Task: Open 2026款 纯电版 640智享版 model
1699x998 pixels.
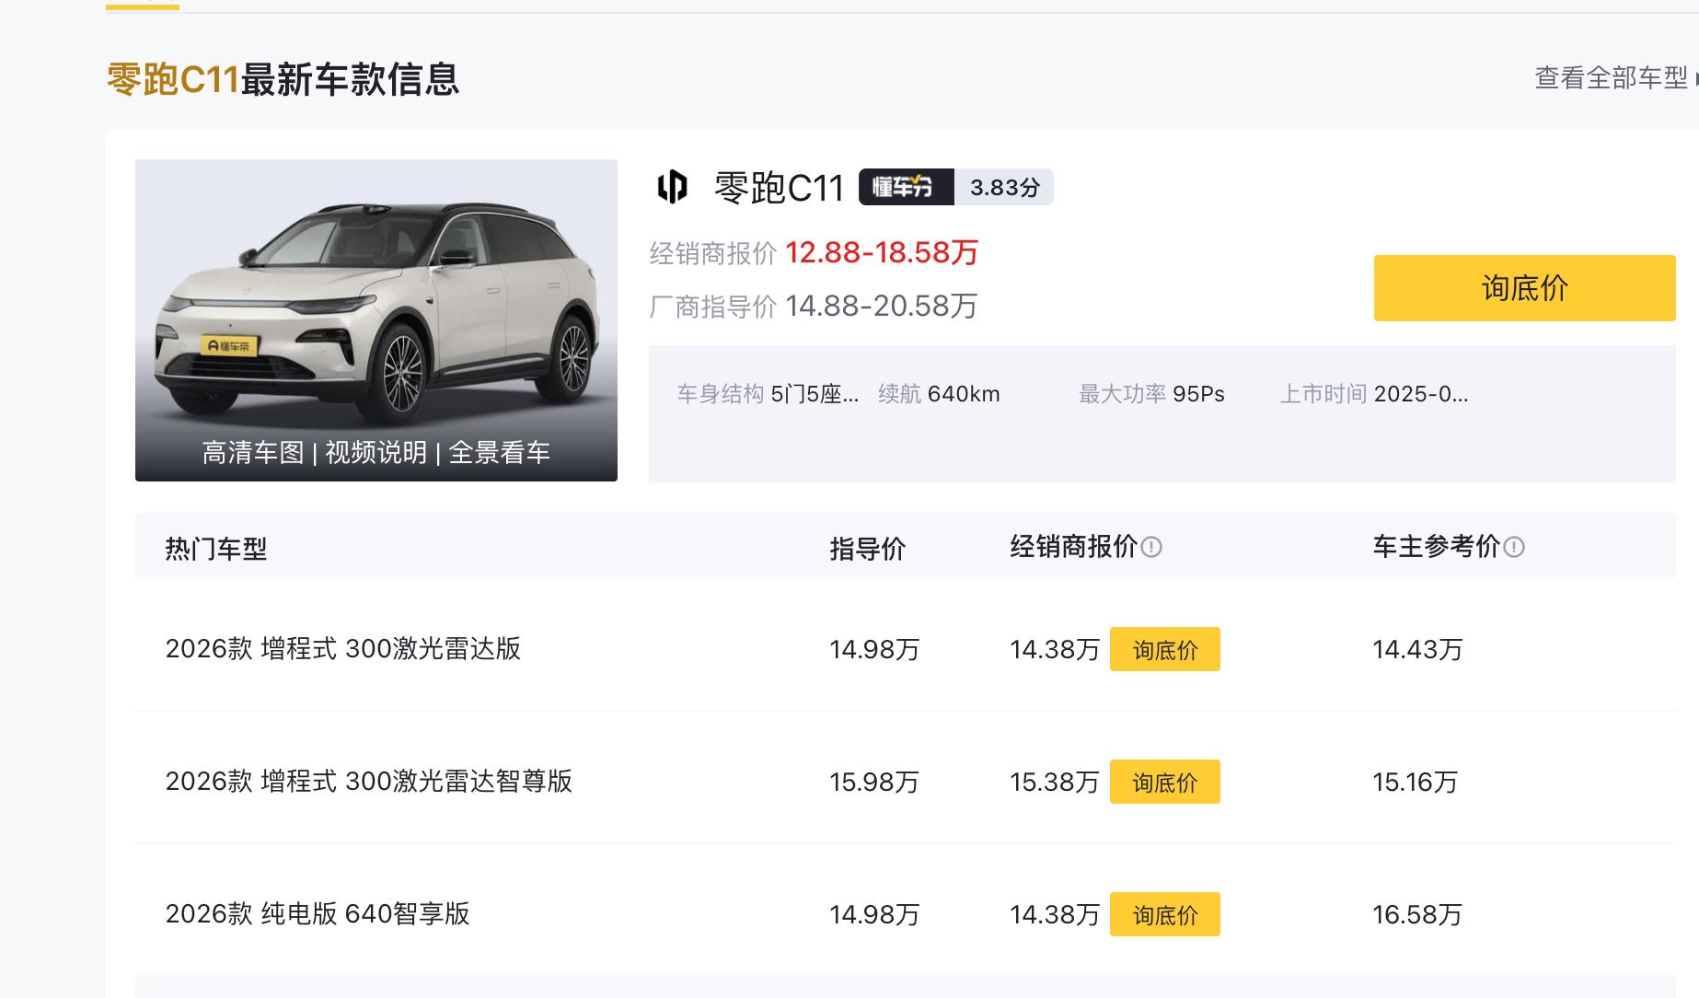Action: [x=318, y=914]
